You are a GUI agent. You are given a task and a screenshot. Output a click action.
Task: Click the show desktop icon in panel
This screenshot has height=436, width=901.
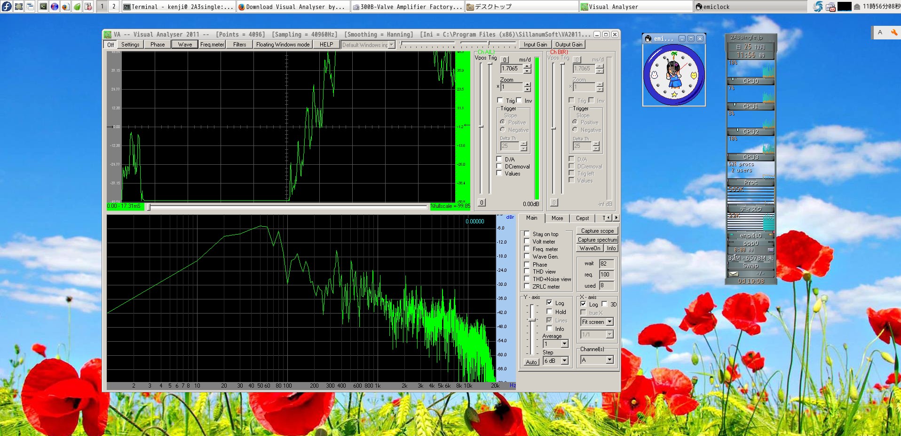pos(19,7)
